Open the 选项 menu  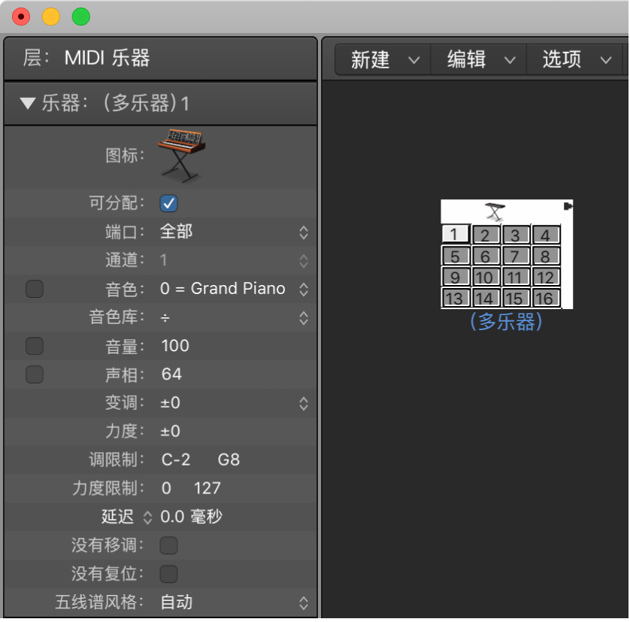pos(561,59)
